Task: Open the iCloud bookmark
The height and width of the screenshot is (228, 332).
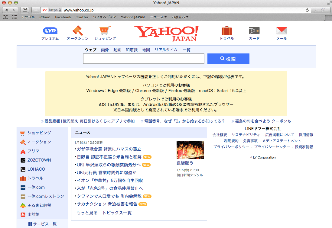Action: pyautogui.click(x=45, y=17)
